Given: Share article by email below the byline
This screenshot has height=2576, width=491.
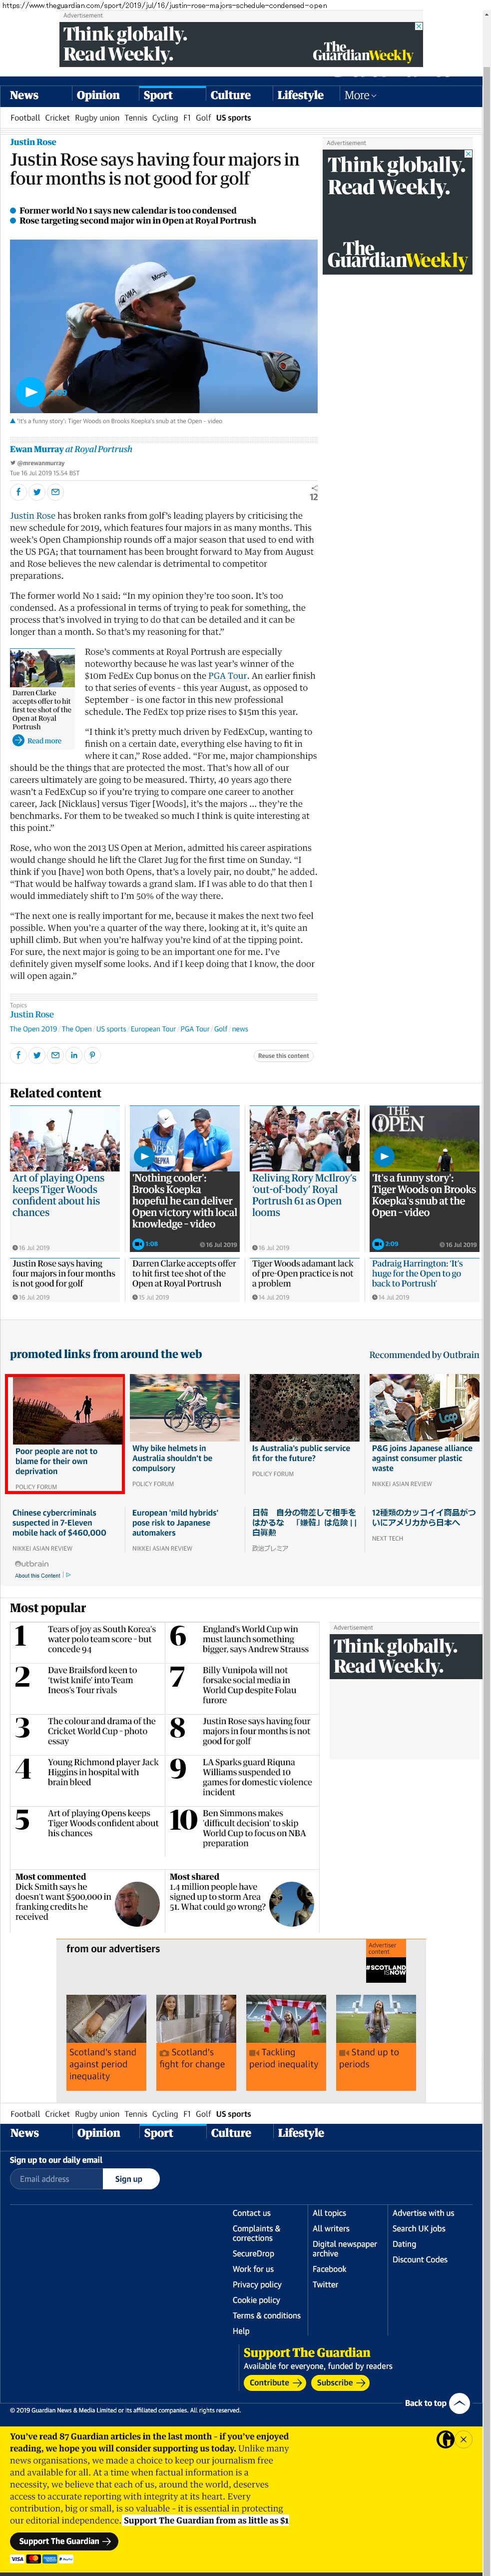Looking at the screenshot, I should (56, 492).
